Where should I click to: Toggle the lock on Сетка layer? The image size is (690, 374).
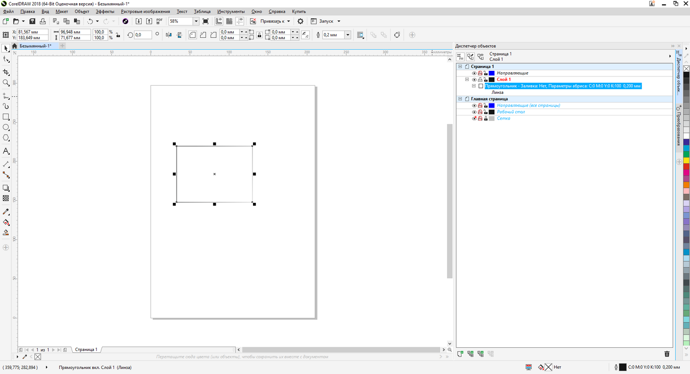(x=486, y=118)
